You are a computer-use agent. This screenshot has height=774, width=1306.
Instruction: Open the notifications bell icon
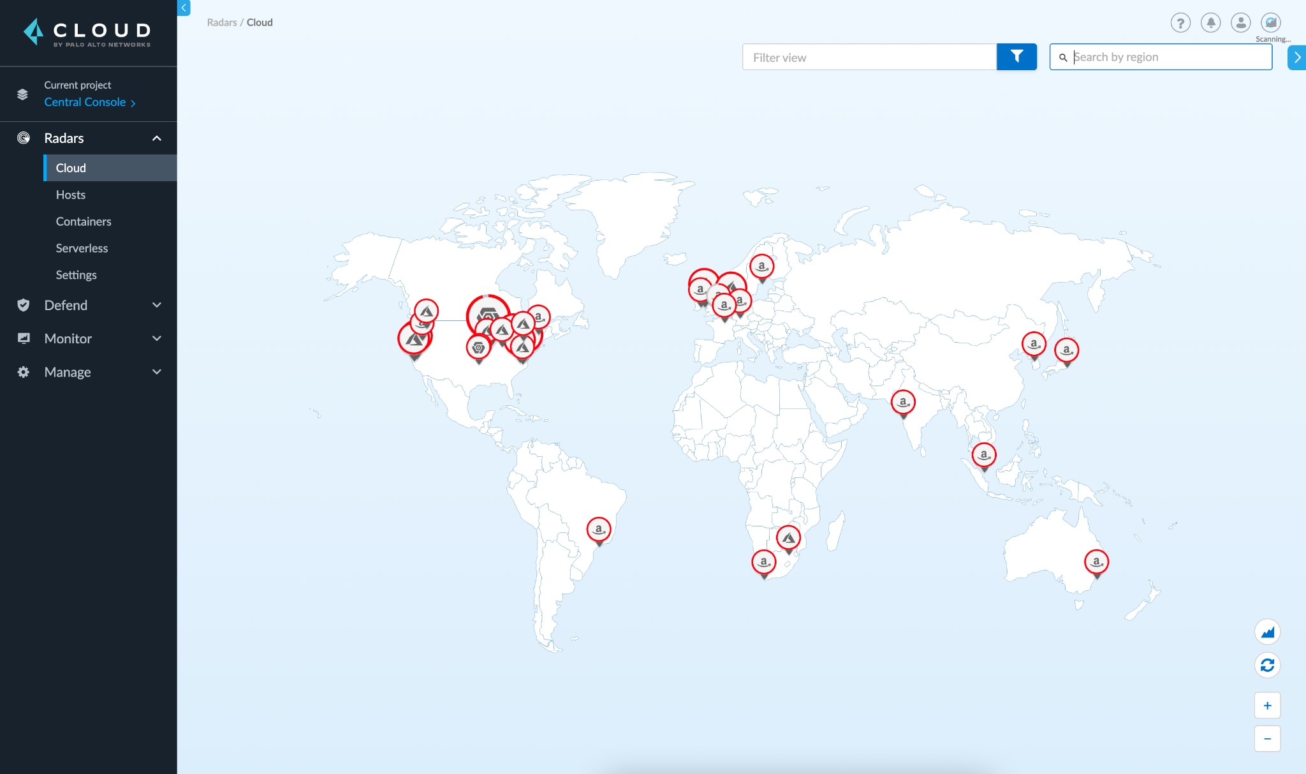tap(1210, 23)
